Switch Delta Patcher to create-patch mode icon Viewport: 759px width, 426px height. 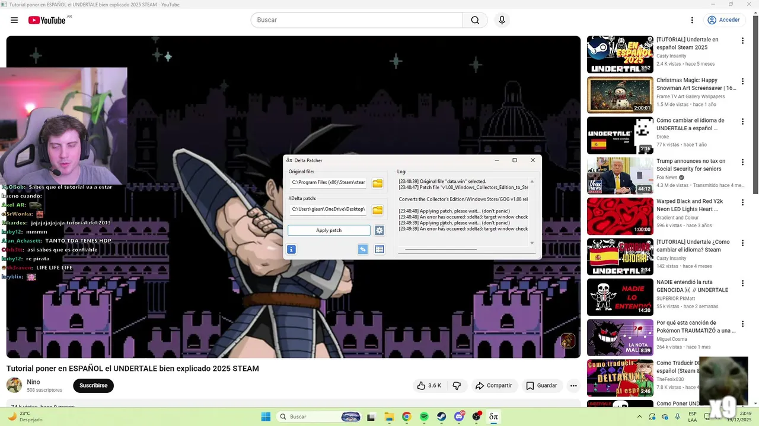[363, 249]
